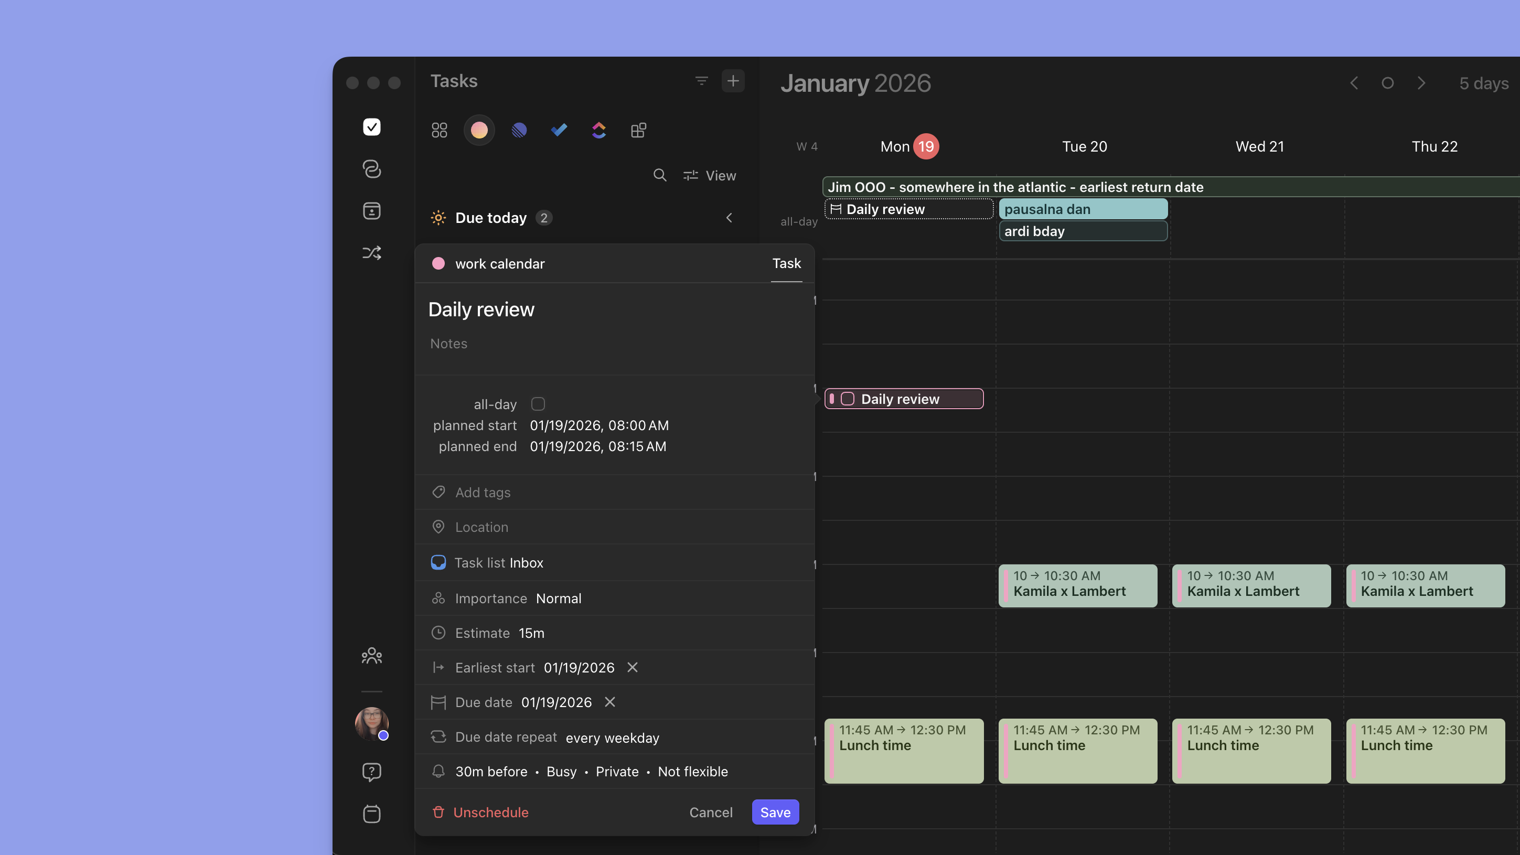Clear the Due date with X
Screen dimensions: 1520x855
coord(610,702)
